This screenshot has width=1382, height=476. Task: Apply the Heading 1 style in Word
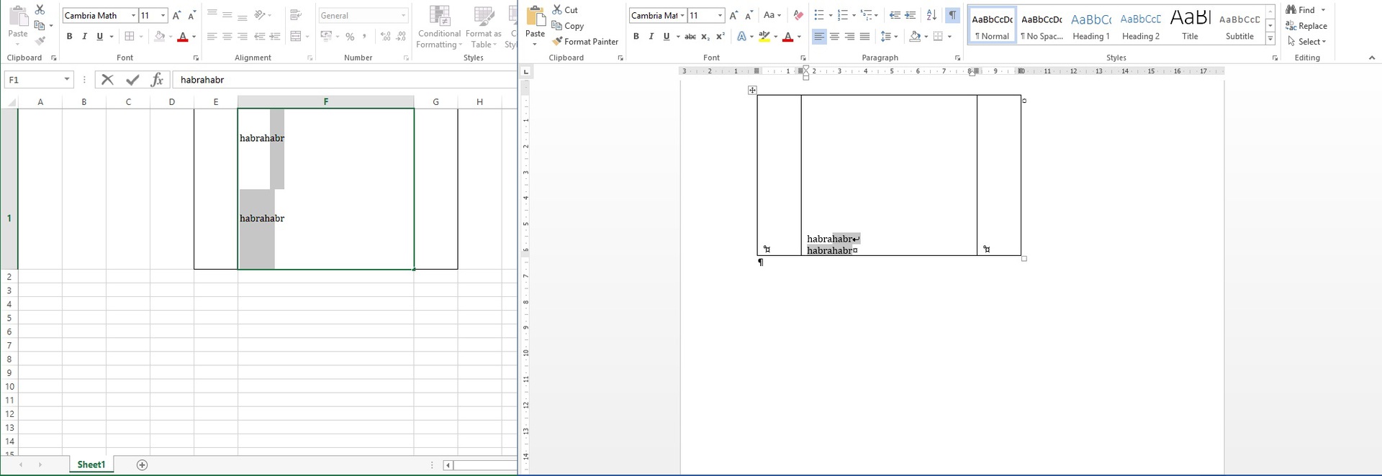1091,26
